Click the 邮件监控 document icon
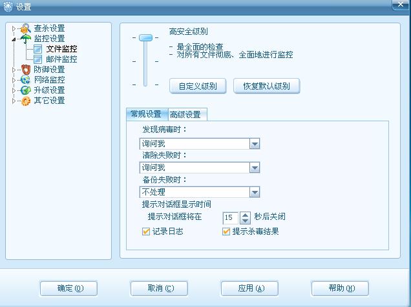 coord(37,59)
